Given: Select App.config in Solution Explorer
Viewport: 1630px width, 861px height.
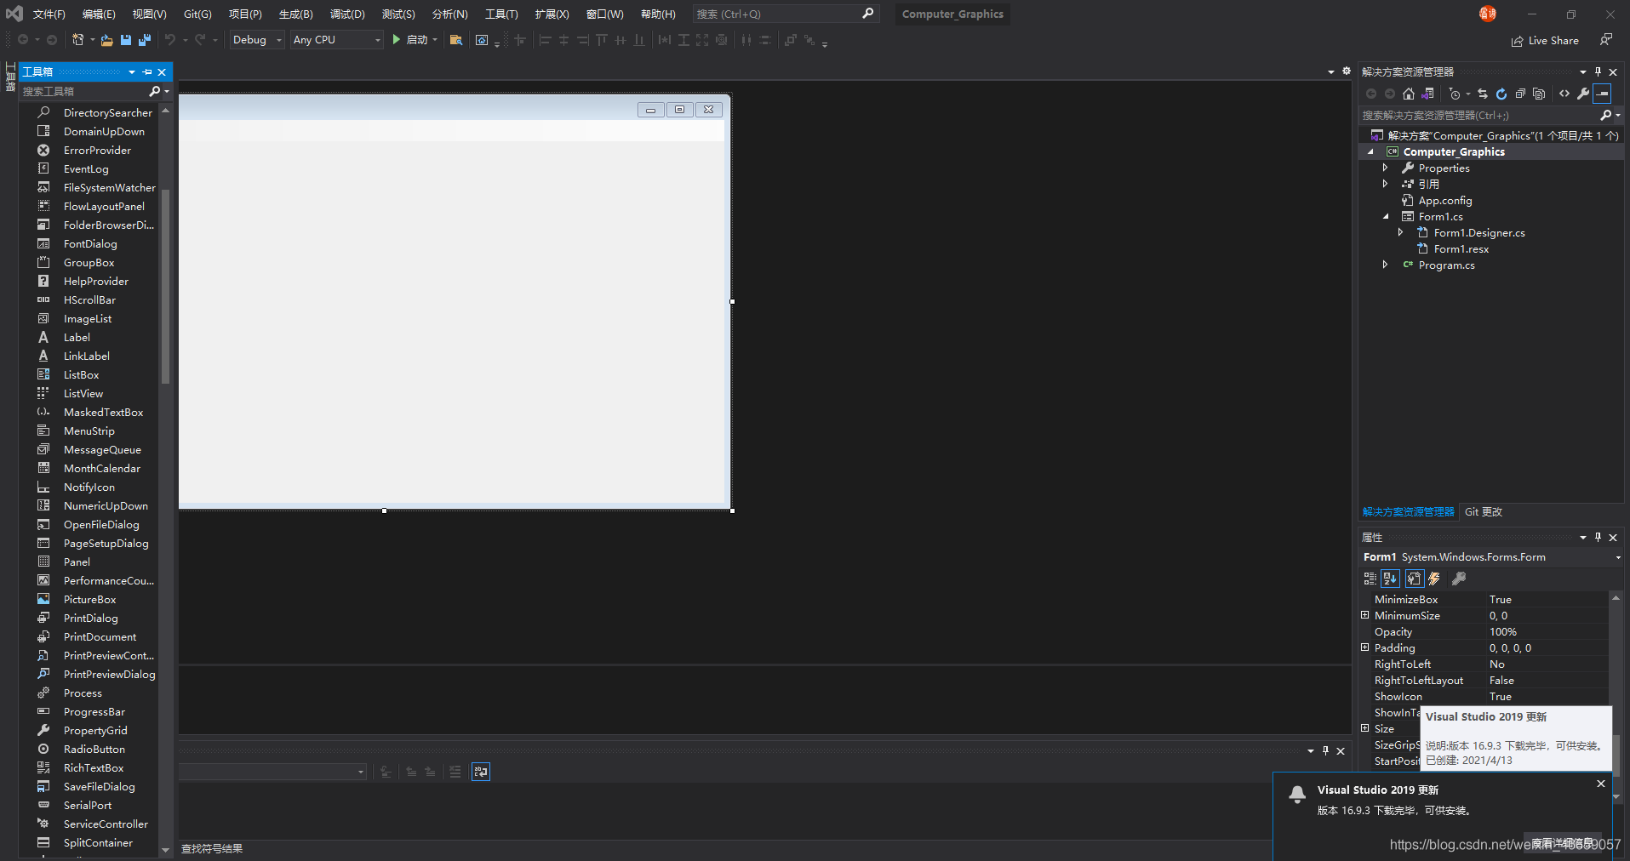Looking at the screenshot, I should coord(1445,201).
